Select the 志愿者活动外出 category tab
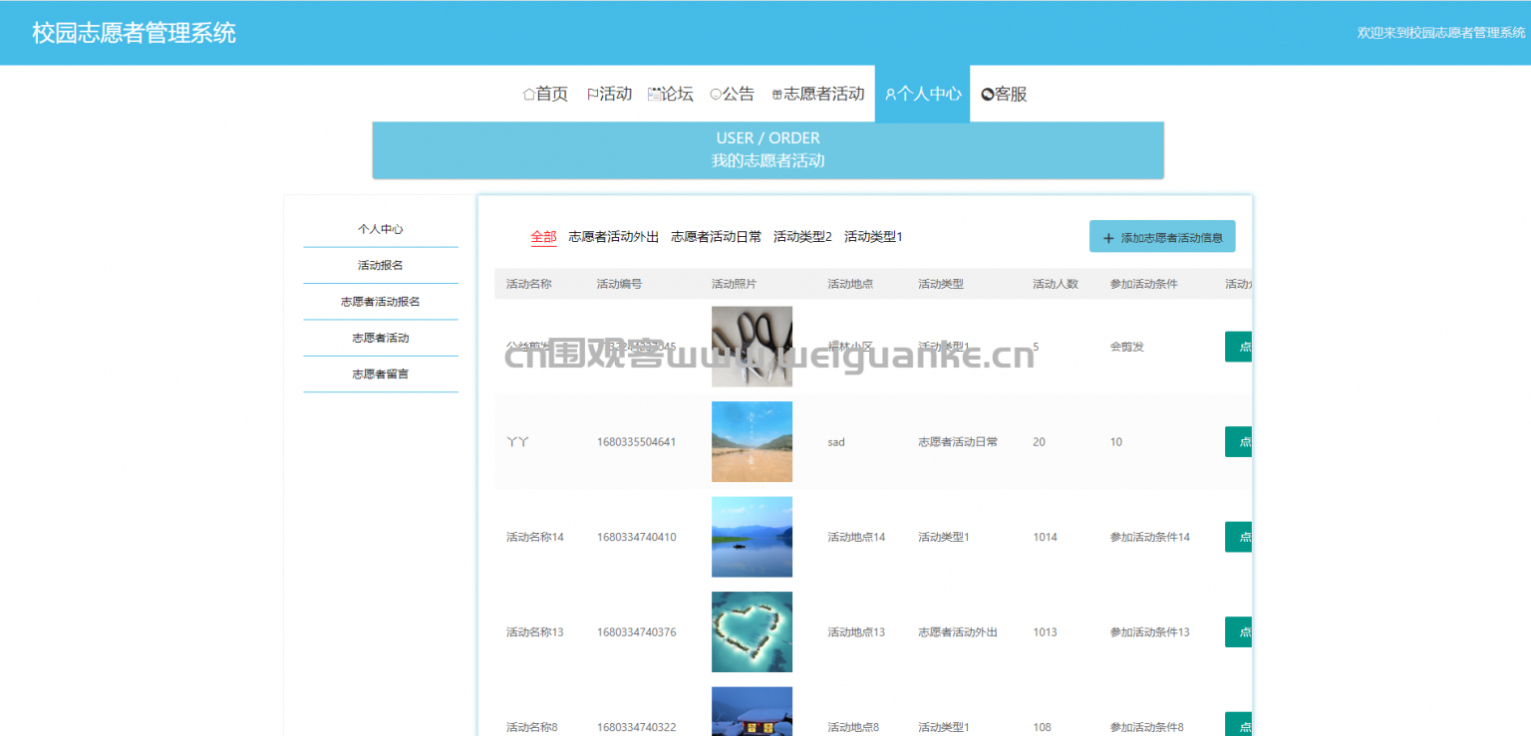This screenshot has width=1531, height=736. click(612, 236)
